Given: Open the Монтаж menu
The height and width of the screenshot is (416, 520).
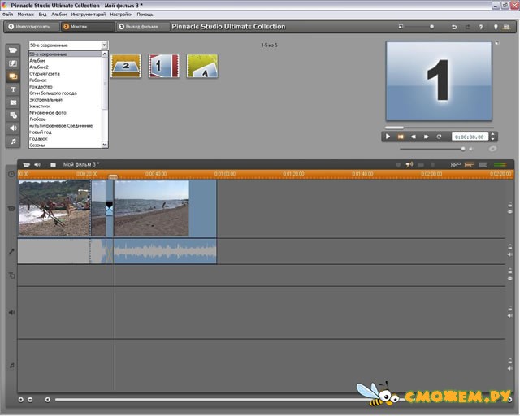Looking at the screenshot, I should pos(25,15).
